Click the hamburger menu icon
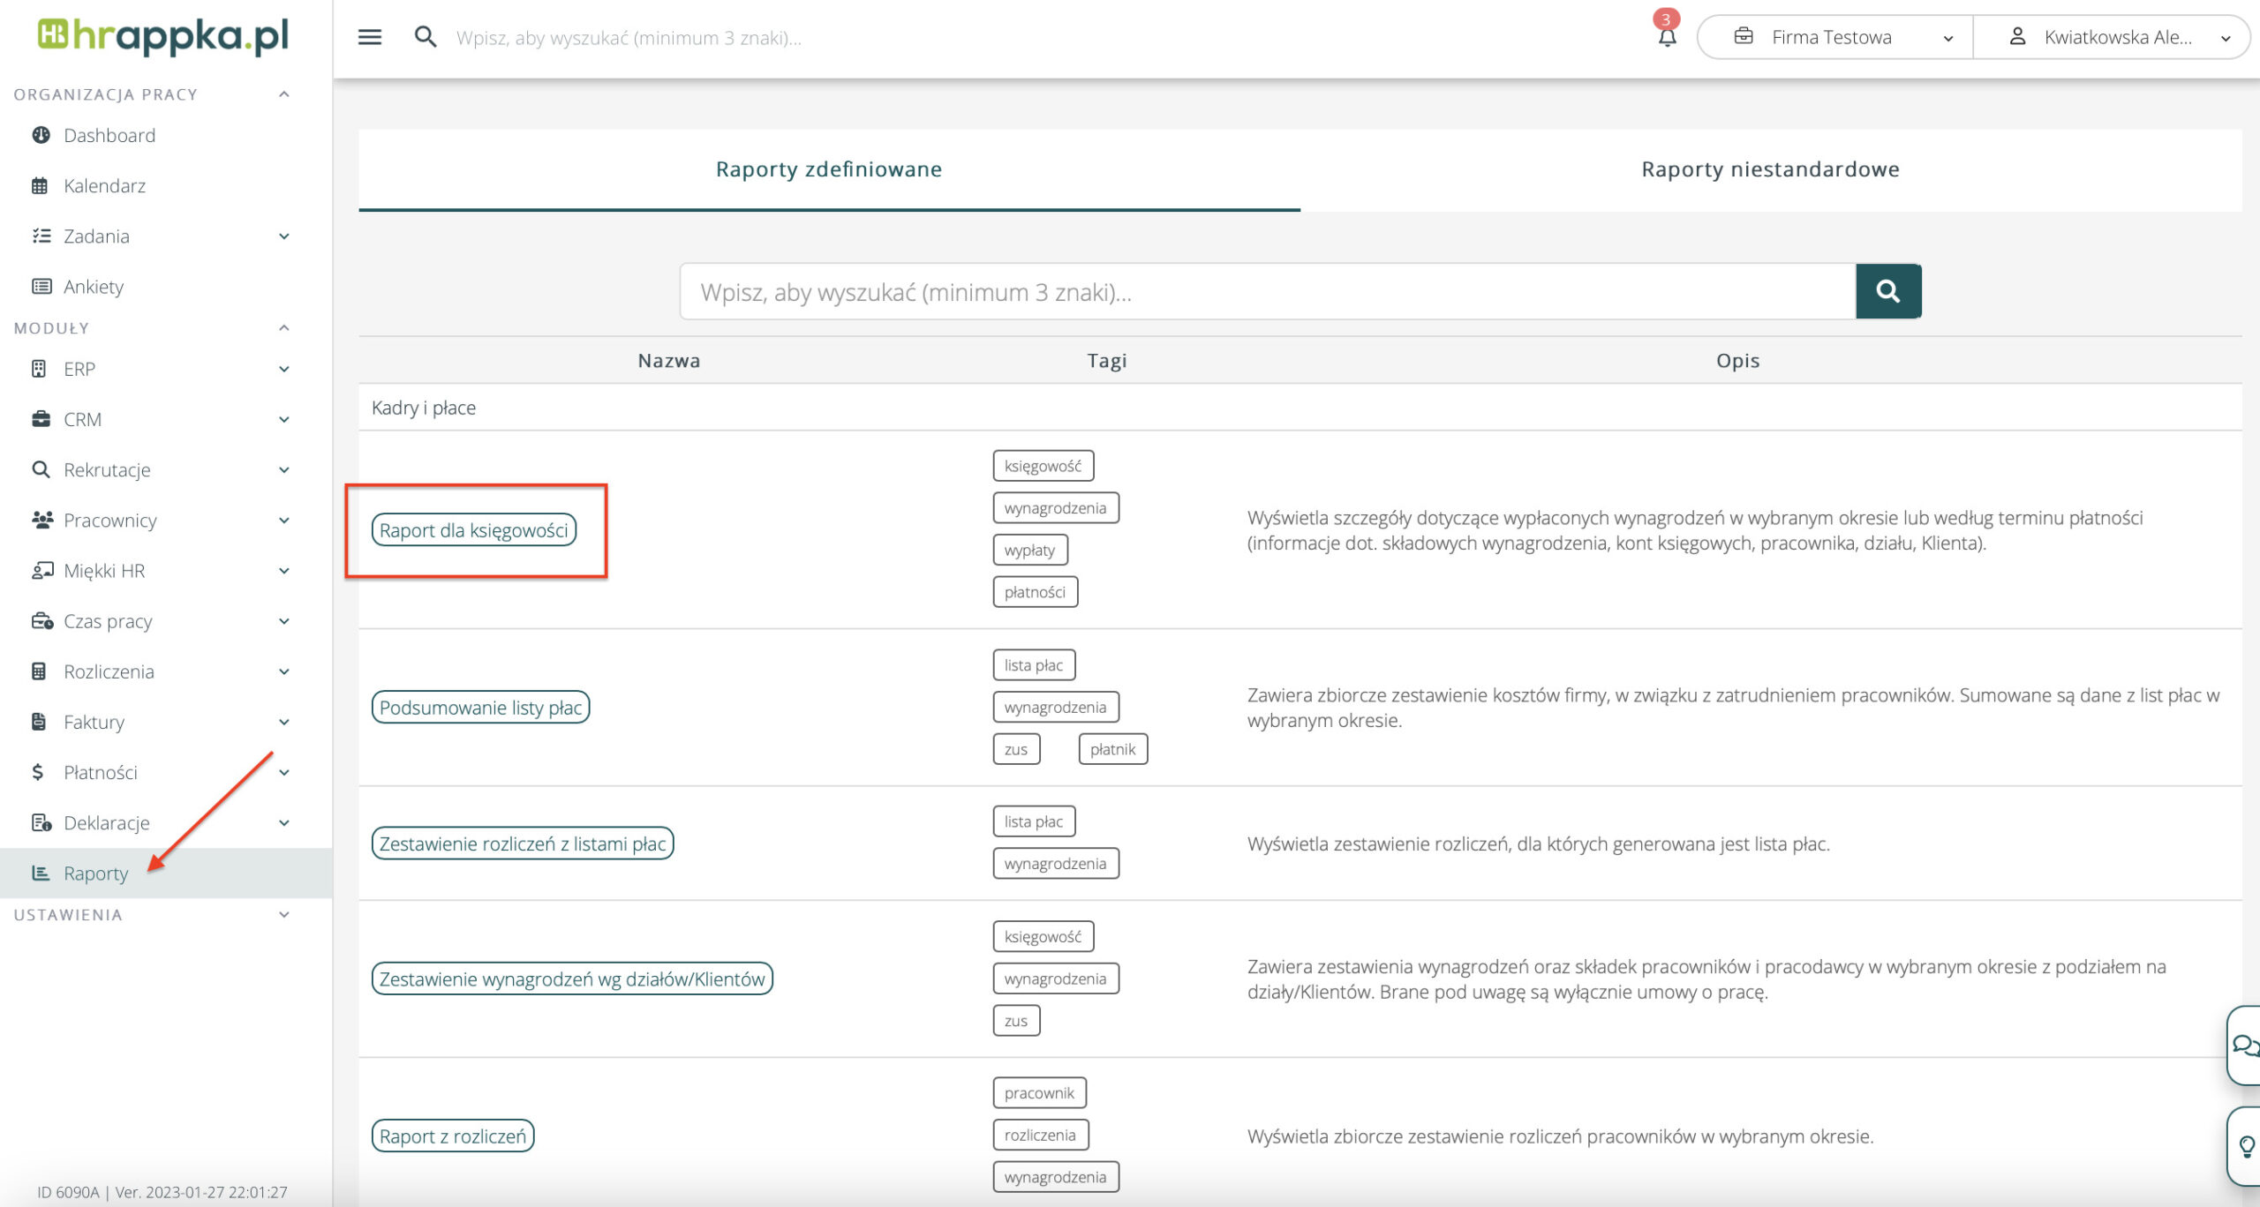This screenshot has width=2260, height=1207. tap(369, 37)
